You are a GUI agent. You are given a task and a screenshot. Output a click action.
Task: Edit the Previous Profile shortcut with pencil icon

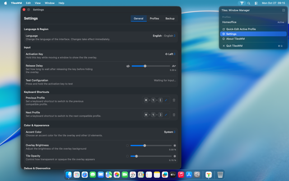(166, 100)
